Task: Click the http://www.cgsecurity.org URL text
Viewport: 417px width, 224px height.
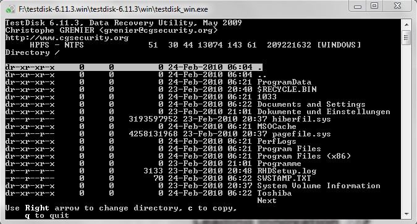Action: 67,38
